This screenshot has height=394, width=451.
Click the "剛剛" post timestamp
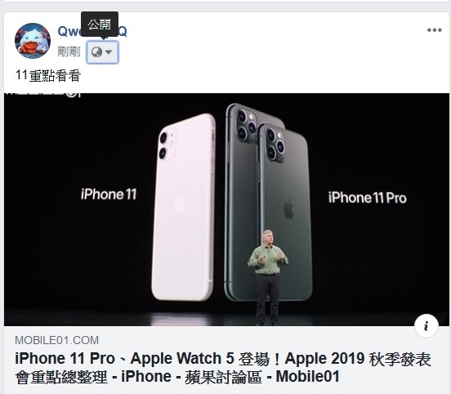tap(69, 52)
